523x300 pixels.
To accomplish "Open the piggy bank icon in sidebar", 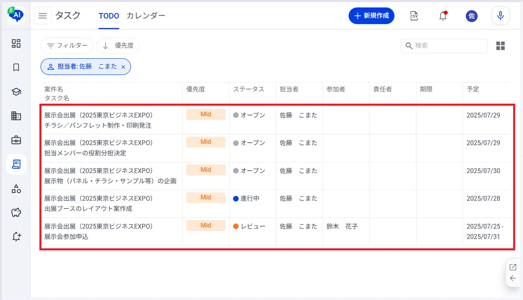I will 16,212.
